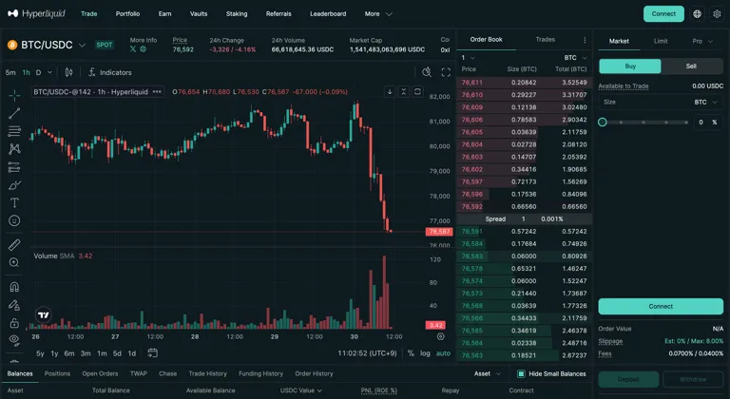Screen dimensions: 730x399
Task: Expand the More navigation menu
Action: [378, 14]
